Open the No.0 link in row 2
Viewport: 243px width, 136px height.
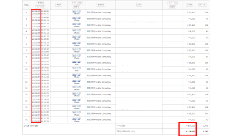74,17
